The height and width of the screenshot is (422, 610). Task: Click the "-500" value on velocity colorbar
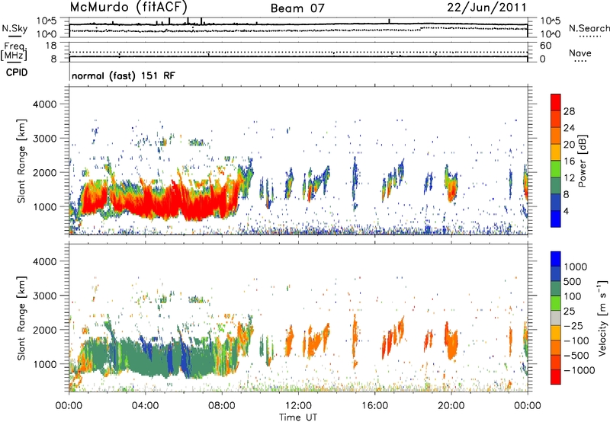click(x=576, y=356)
